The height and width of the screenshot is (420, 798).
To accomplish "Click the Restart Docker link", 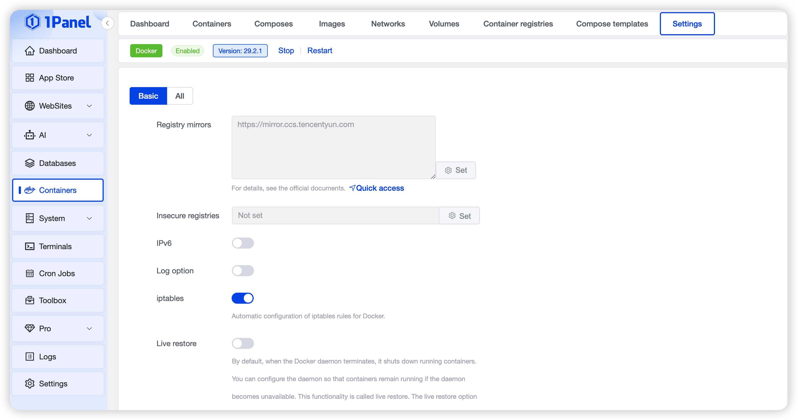I will (x=319, y=50).
